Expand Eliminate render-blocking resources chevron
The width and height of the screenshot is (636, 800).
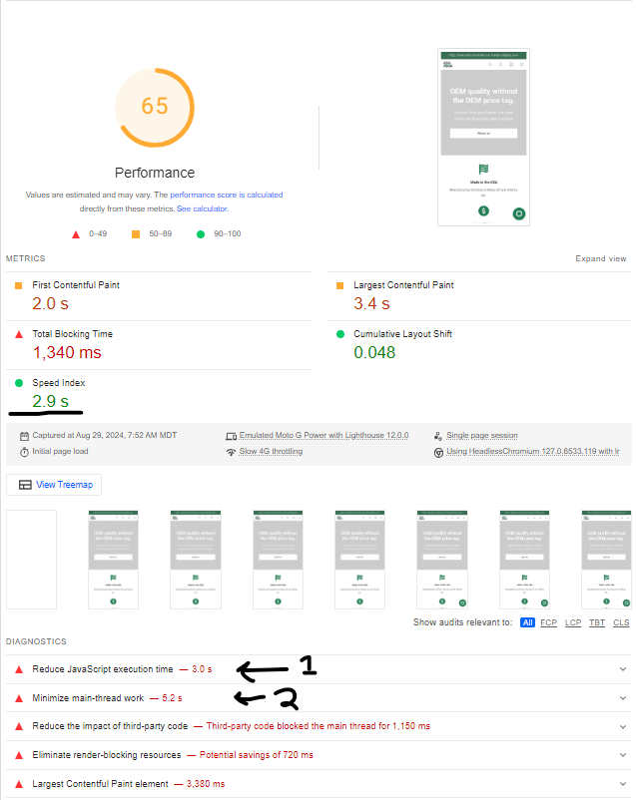623,754
